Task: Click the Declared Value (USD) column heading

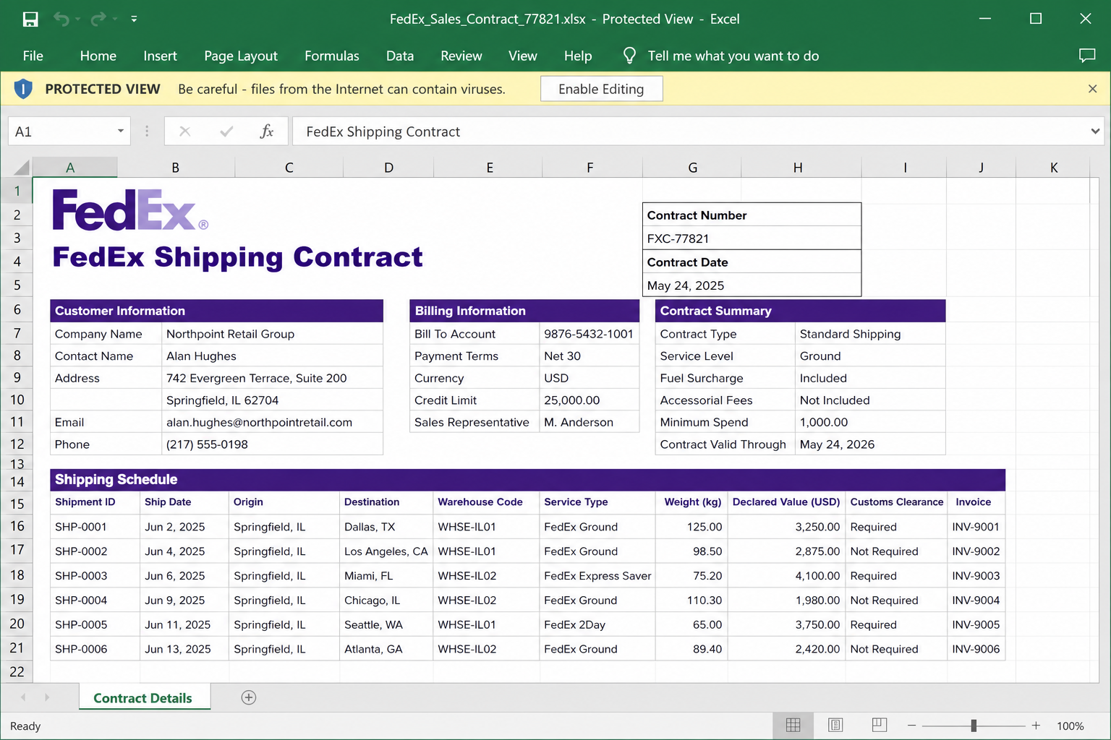Action: (786, 502)
